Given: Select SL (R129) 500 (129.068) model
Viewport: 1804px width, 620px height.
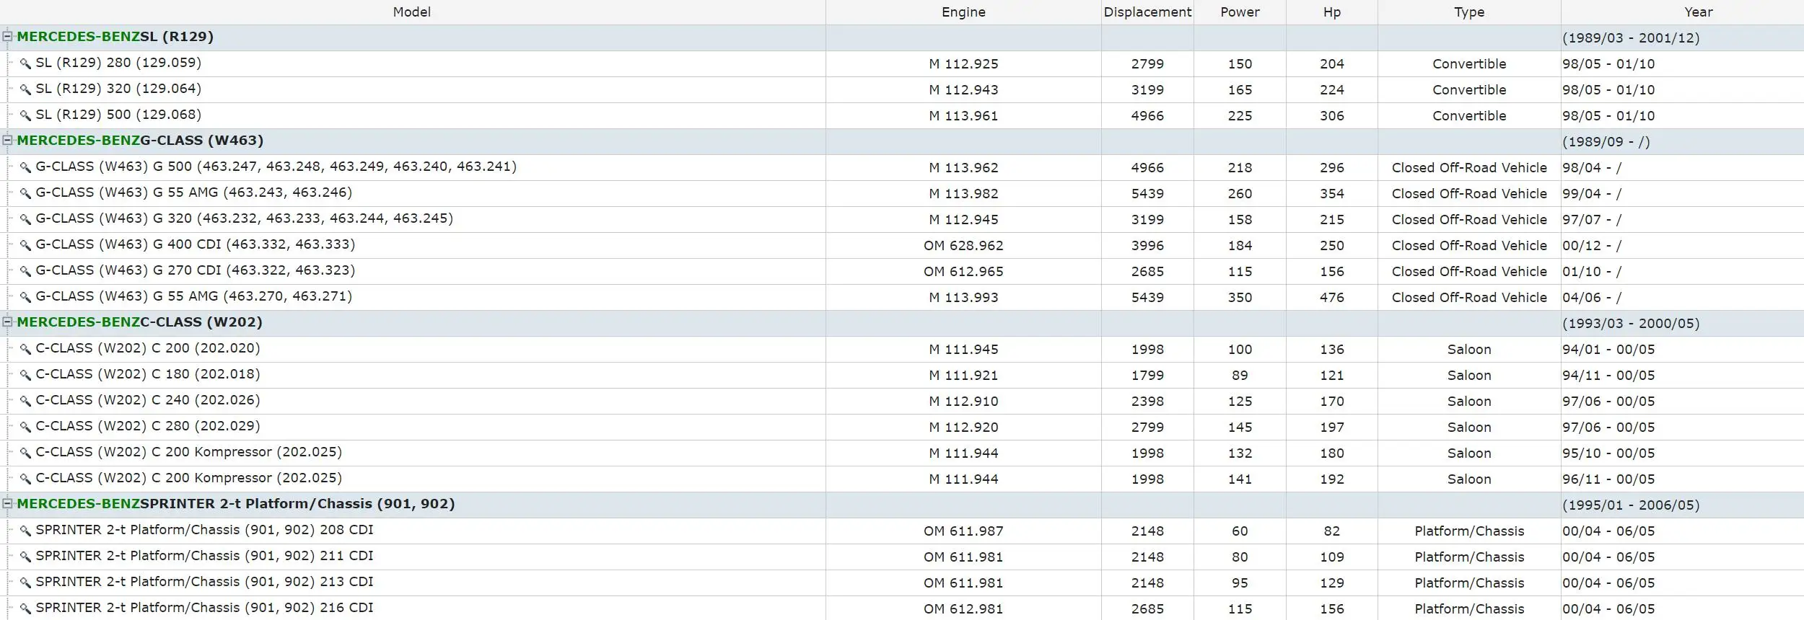Looking at the screenshot, I should click(118, 115).
